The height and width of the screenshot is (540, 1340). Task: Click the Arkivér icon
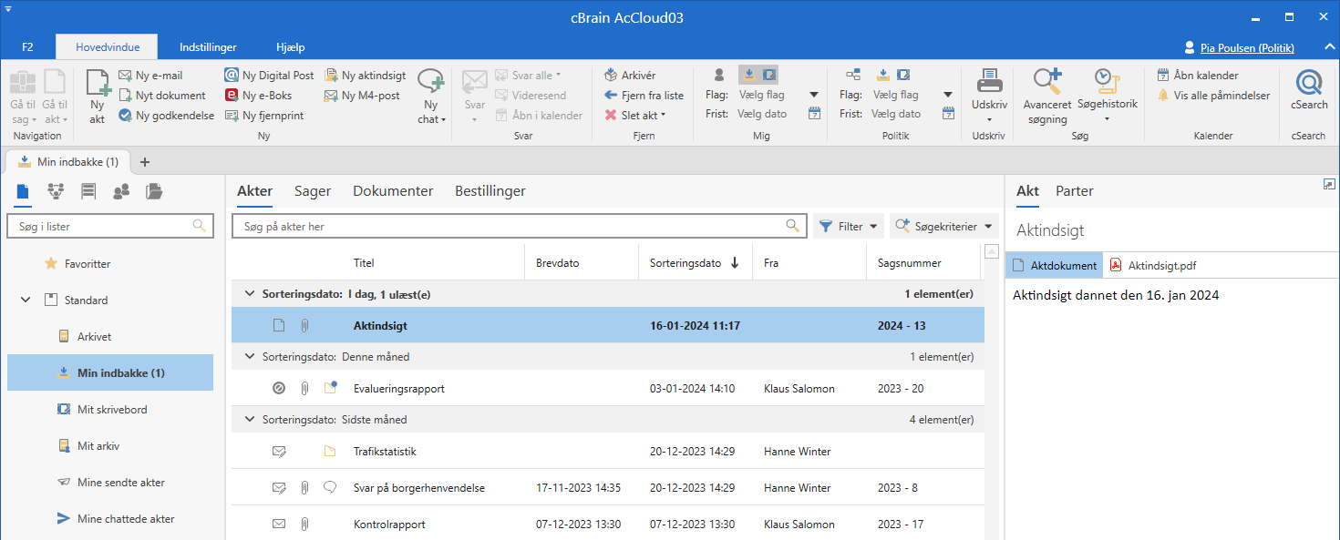point(611,76)
